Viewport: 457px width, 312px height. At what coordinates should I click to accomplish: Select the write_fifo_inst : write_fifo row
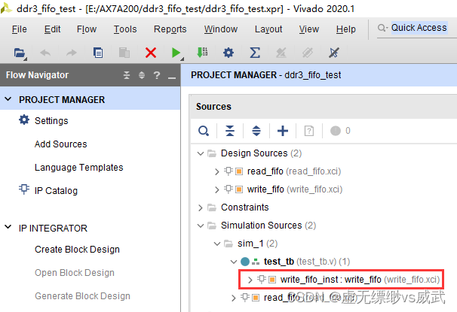[341, 280]
